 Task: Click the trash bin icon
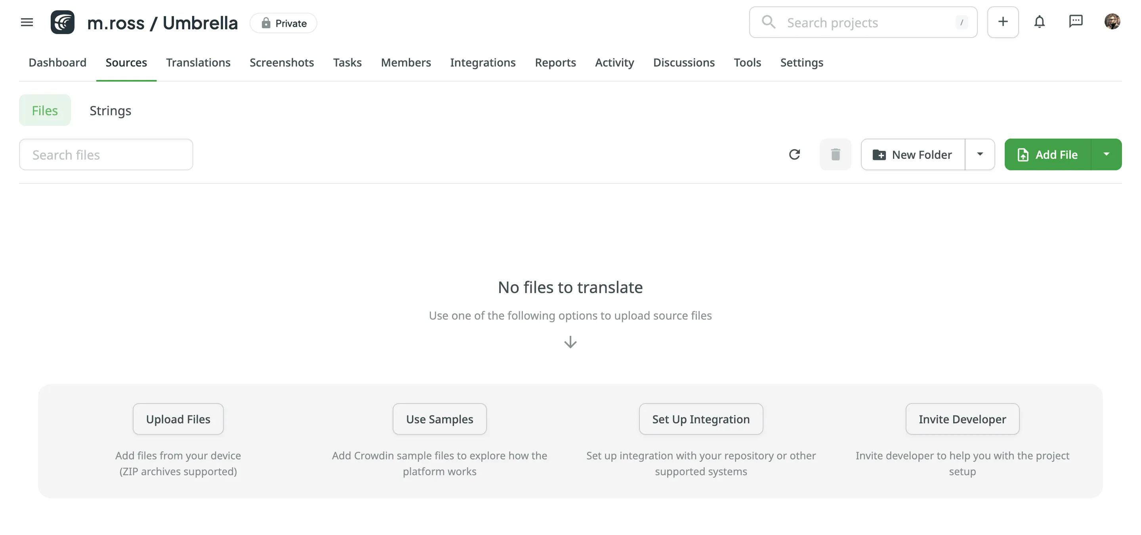click(x=836, y=154)
